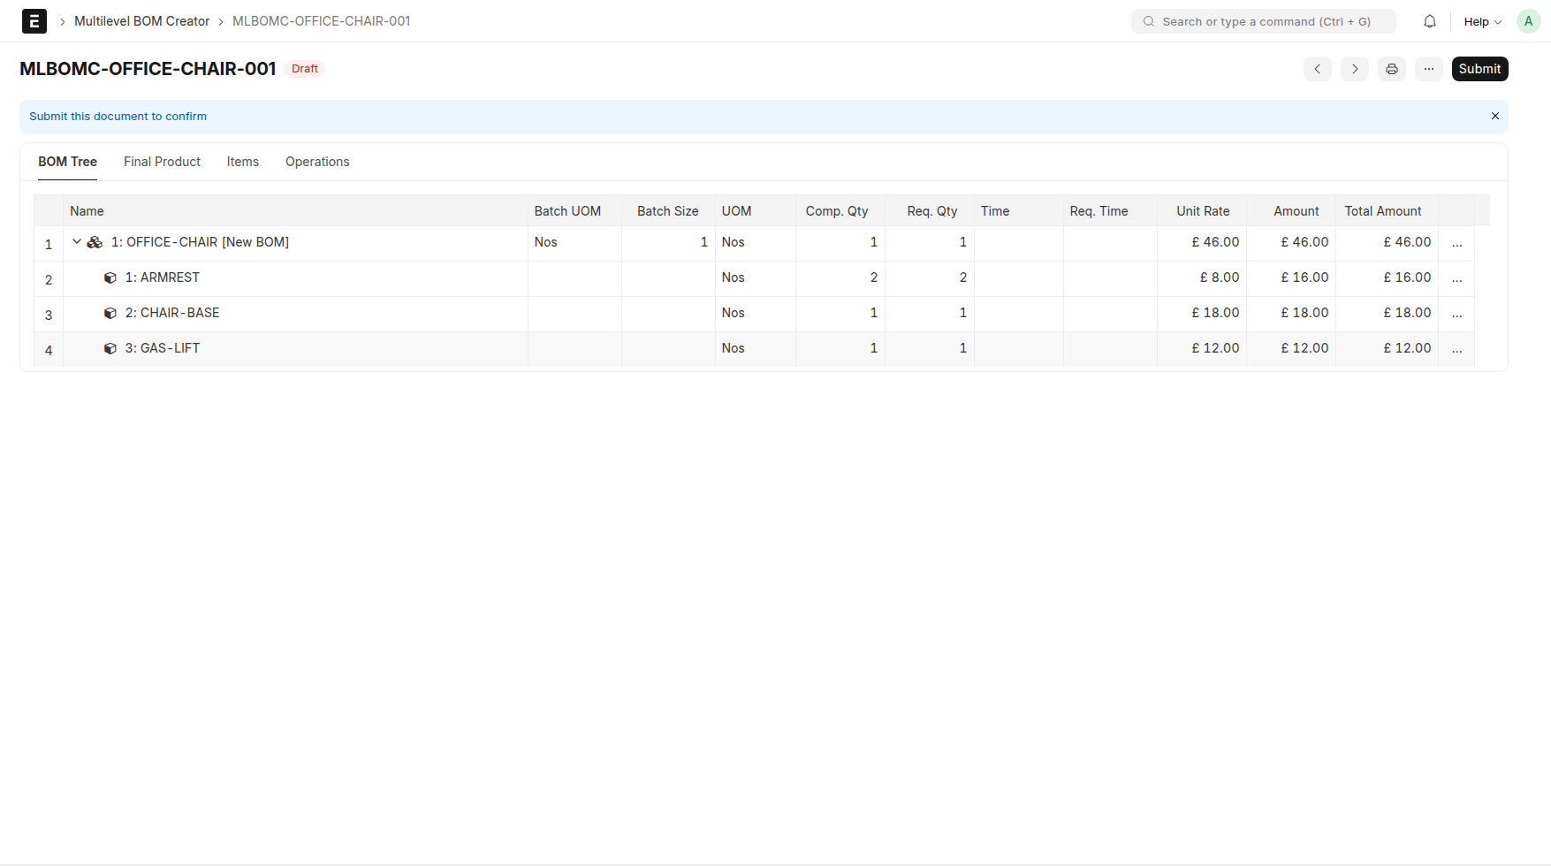
Task: Click the print icon button
Action: coord(1391,69)
